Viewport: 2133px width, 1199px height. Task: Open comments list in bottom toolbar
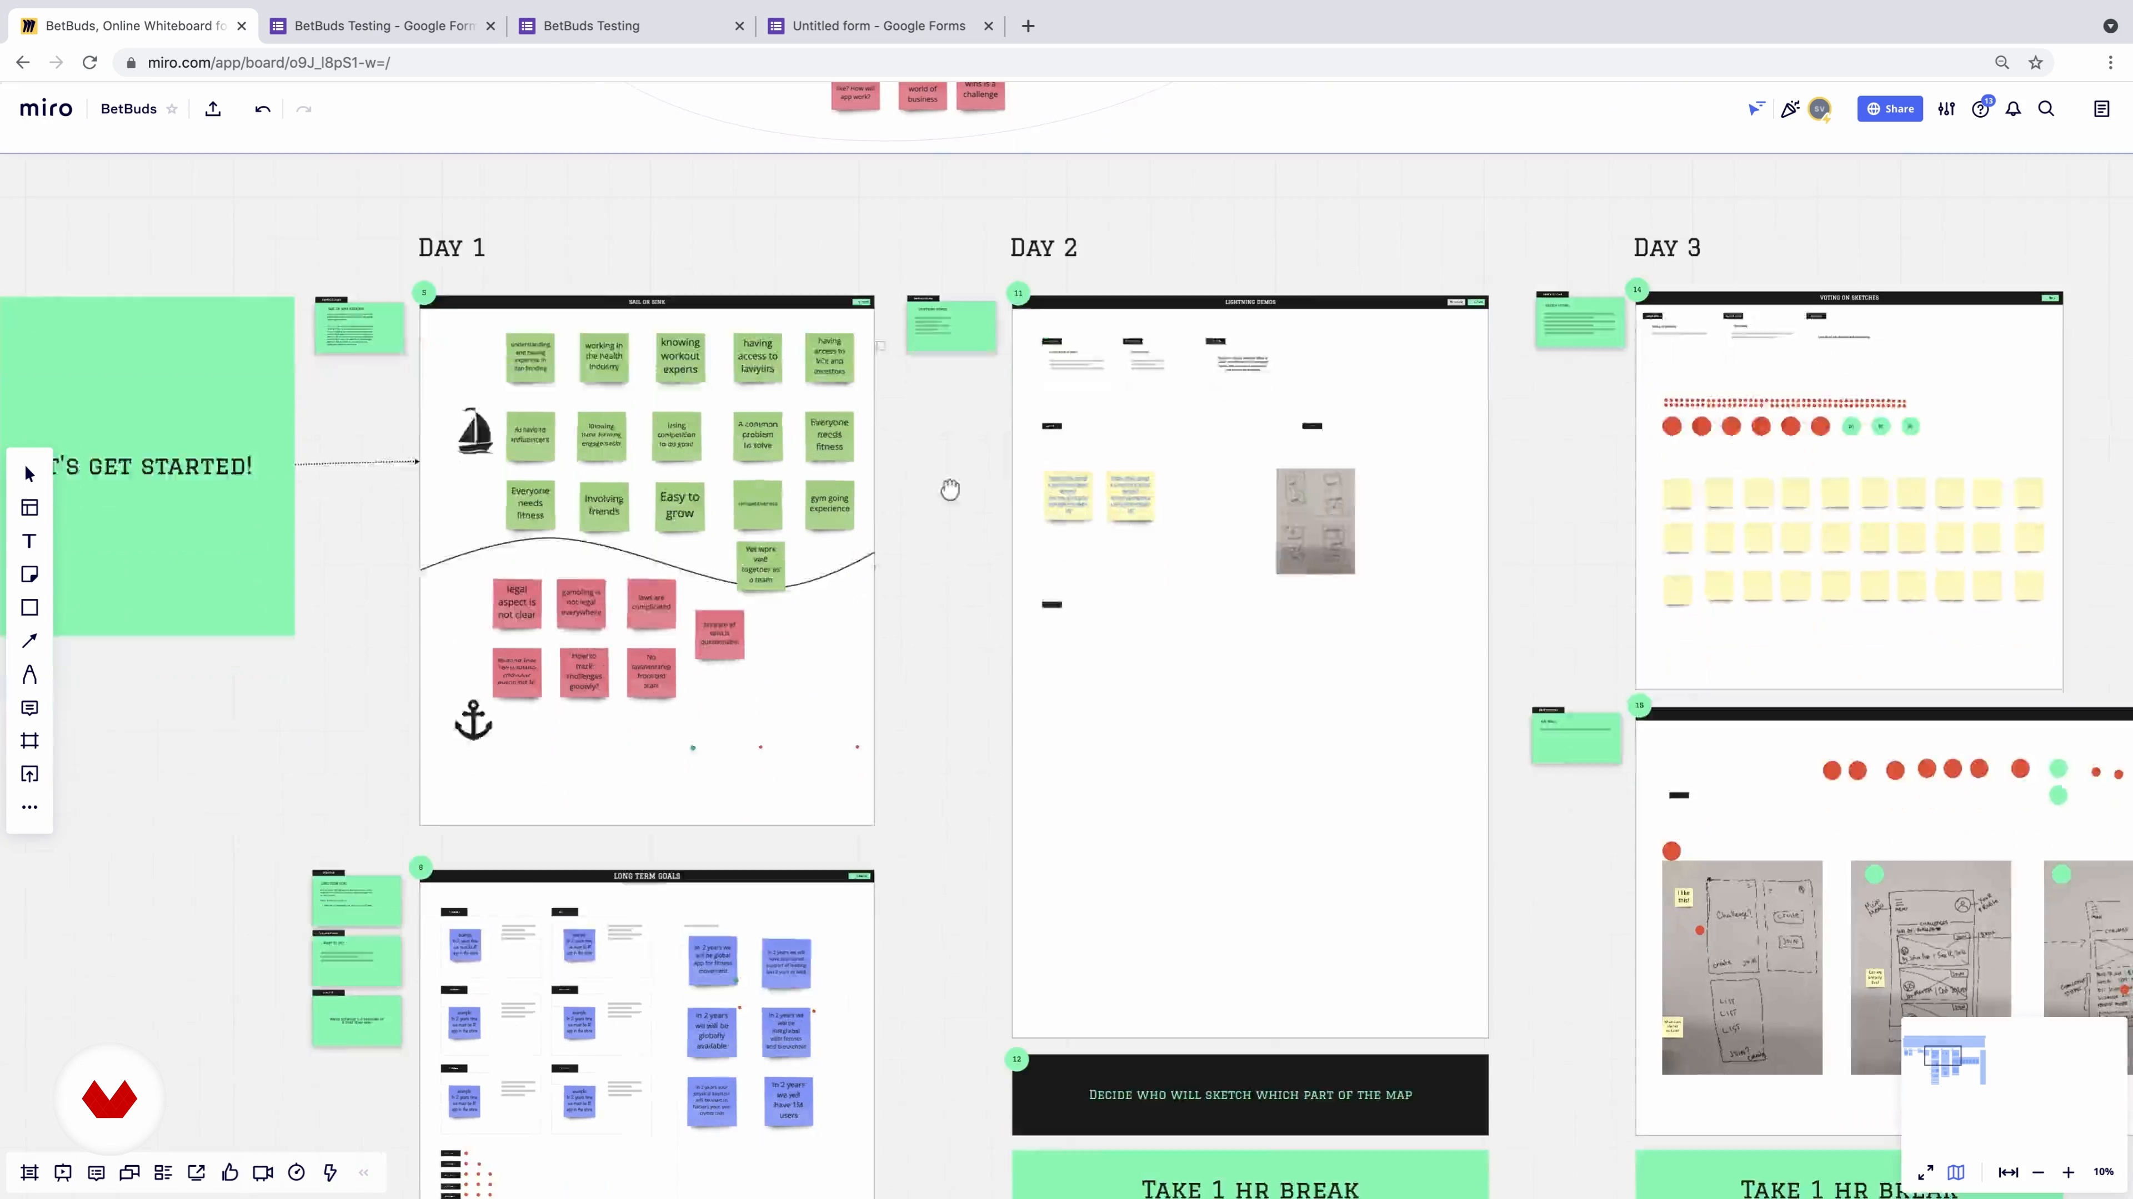coord(96,1172)
